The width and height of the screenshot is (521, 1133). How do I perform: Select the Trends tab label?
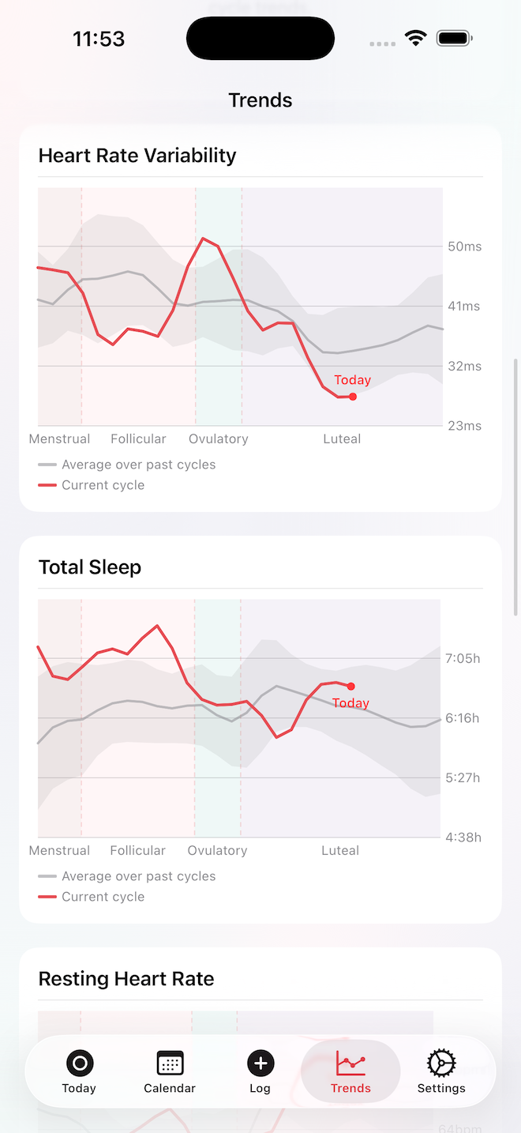click(x=350, y=1088)
